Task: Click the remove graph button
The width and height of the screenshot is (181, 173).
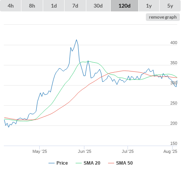Action: [163, 17]
